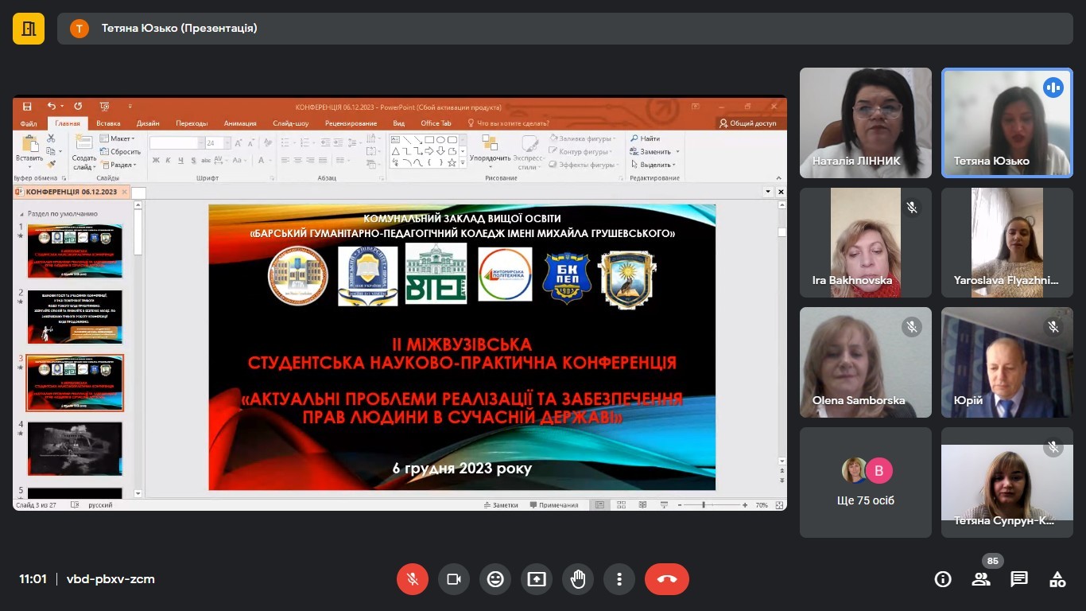
Task: Click the Ще 75 осіб tile
Action: [865, 482]
